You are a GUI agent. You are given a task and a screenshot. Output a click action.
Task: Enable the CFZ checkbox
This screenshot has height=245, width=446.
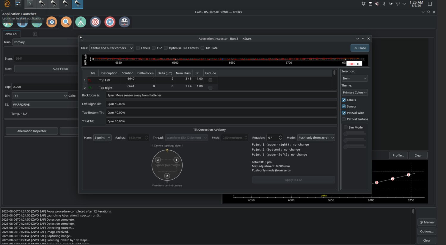coord(154,48)
